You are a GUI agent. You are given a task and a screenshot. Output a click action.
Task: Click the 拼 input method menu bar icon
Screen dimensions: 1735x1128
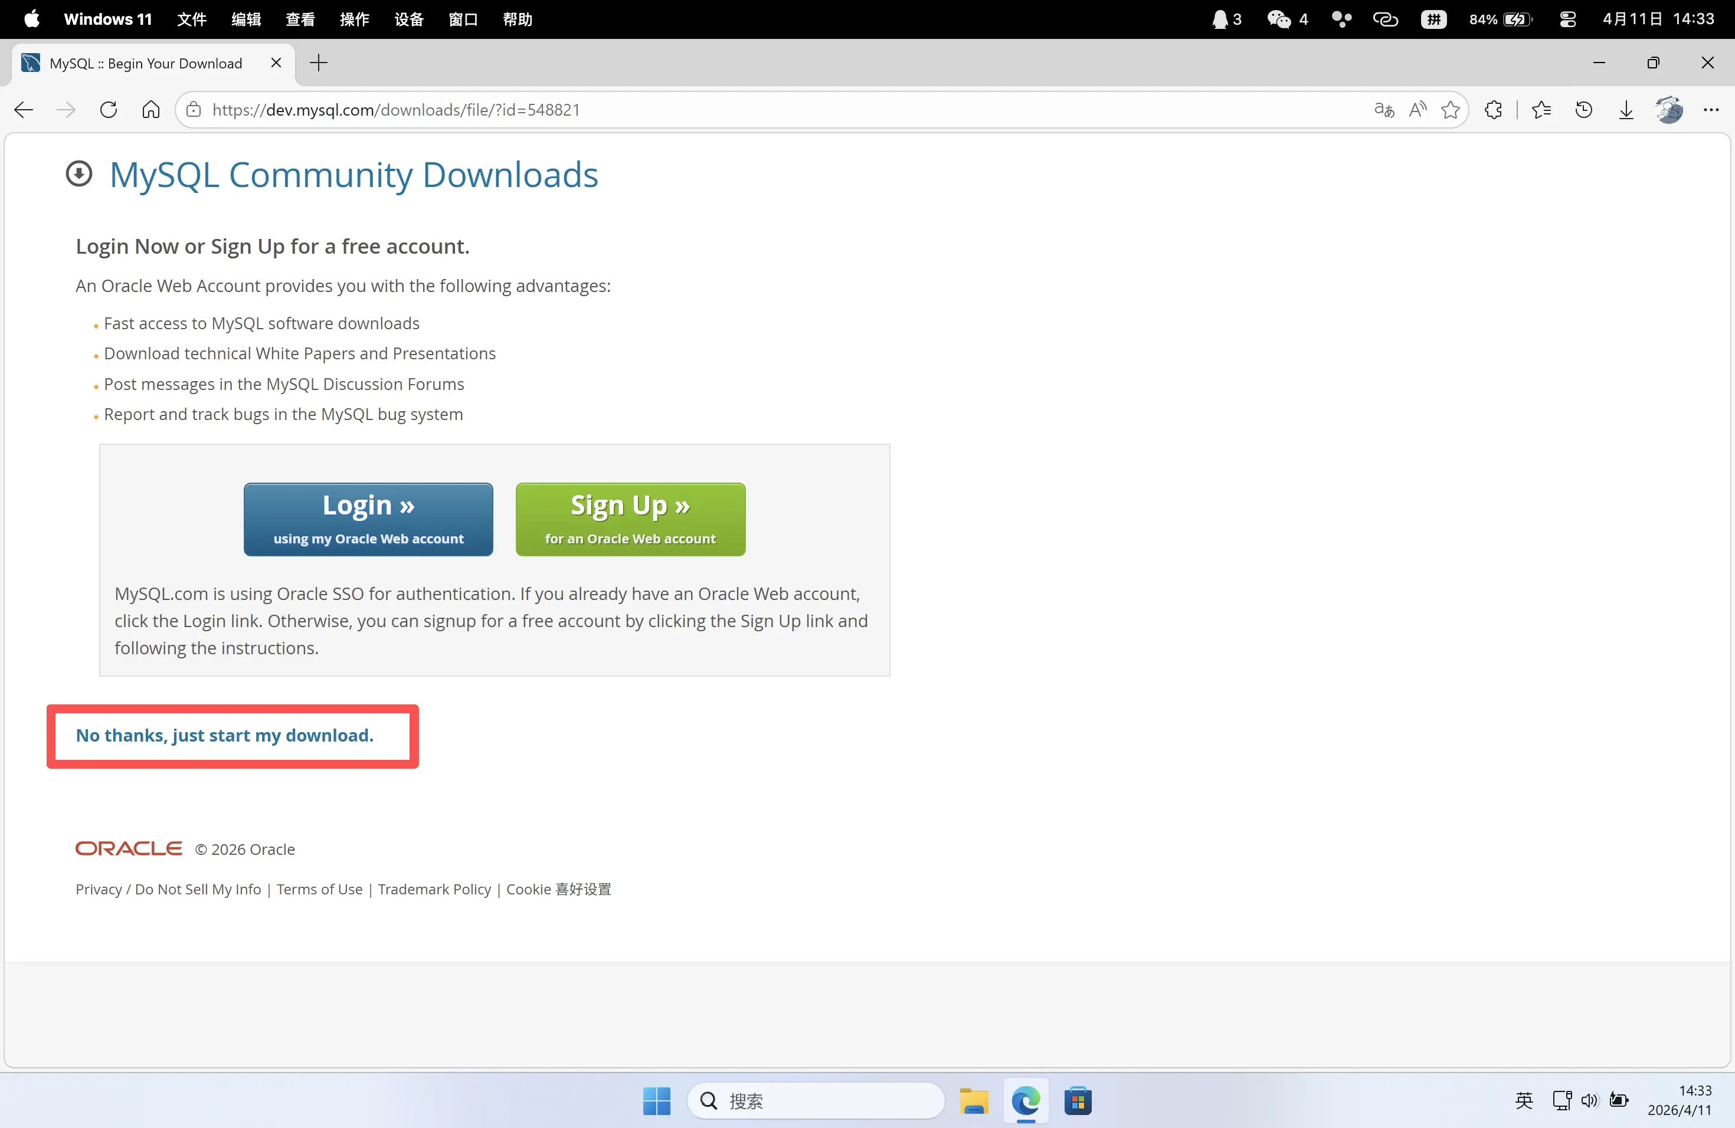pos(1433,19)
